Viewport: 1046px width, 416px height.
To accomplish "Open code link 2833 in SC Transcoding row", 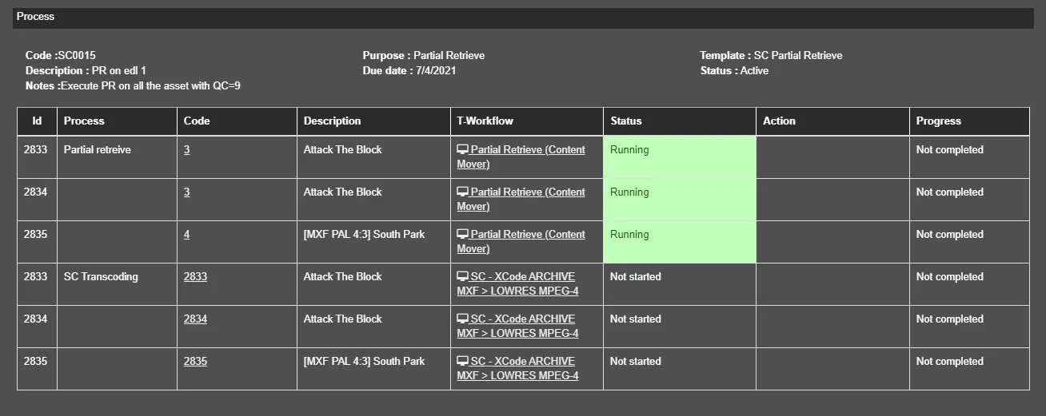I will click(x=195, y=277).
